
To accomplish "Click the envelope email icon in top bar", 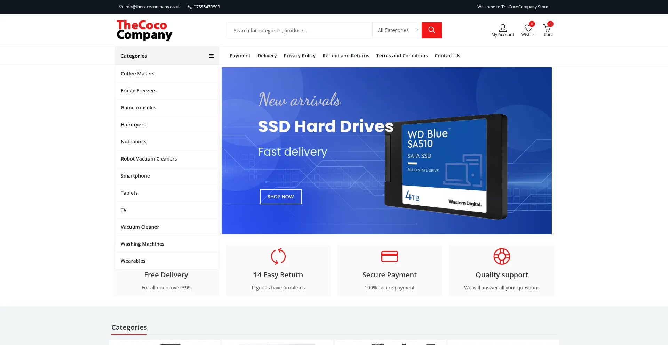I will pos(121,7).
